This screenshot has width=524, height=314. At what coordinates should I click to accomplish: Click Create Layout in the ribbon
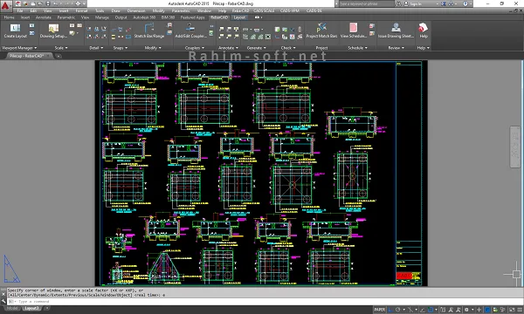pos(16,31)
